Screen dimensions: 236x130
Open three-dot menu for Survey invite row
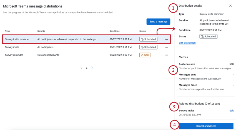(x=166, y=47)
